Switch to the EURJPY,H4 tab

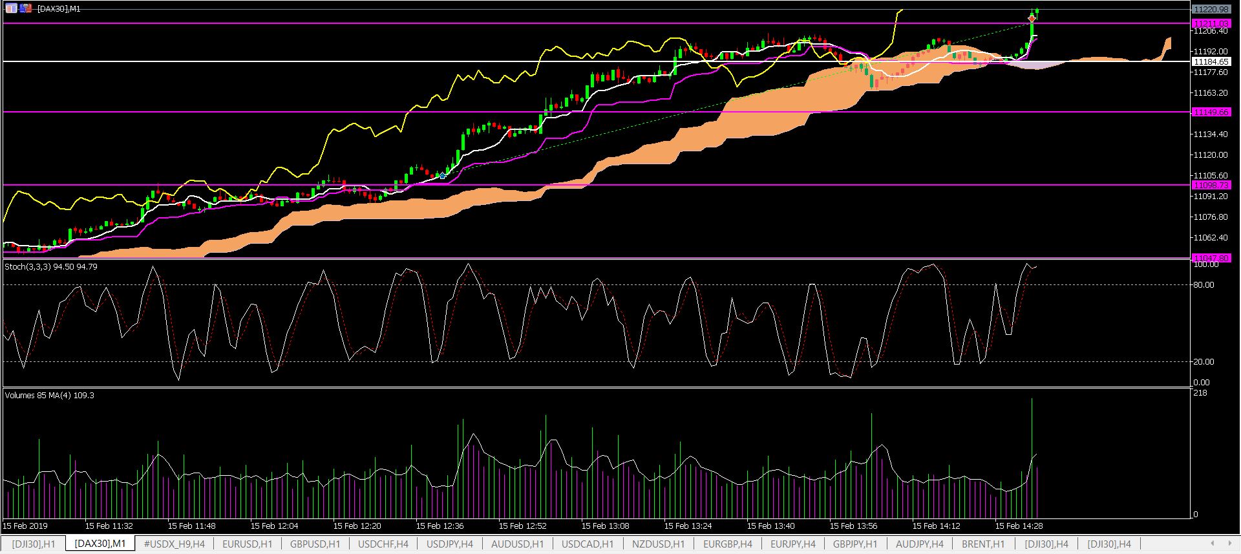coord(793,544)
